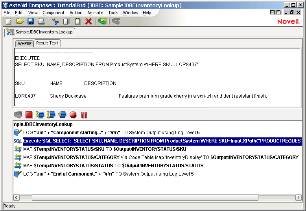
Task: Open the Window menu
Action: point(131,13)
